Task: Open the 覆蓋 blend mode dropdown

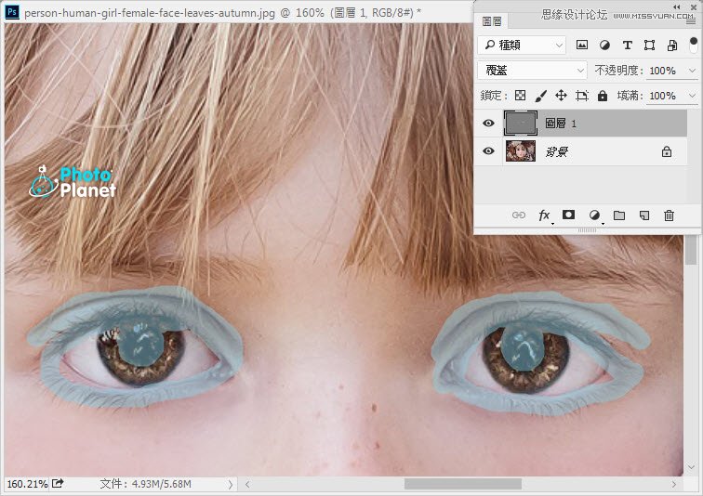Action: tap(532, 71)
